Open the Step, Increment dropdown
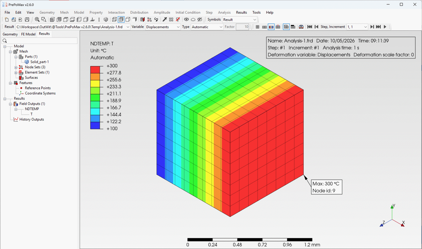 click(x=366, y=27)
